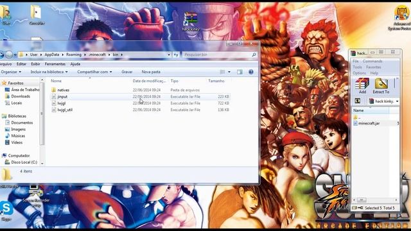Open Incluir na biblioteca dropdown
This screenshot has height=231, width=411.
coord(49,72)
